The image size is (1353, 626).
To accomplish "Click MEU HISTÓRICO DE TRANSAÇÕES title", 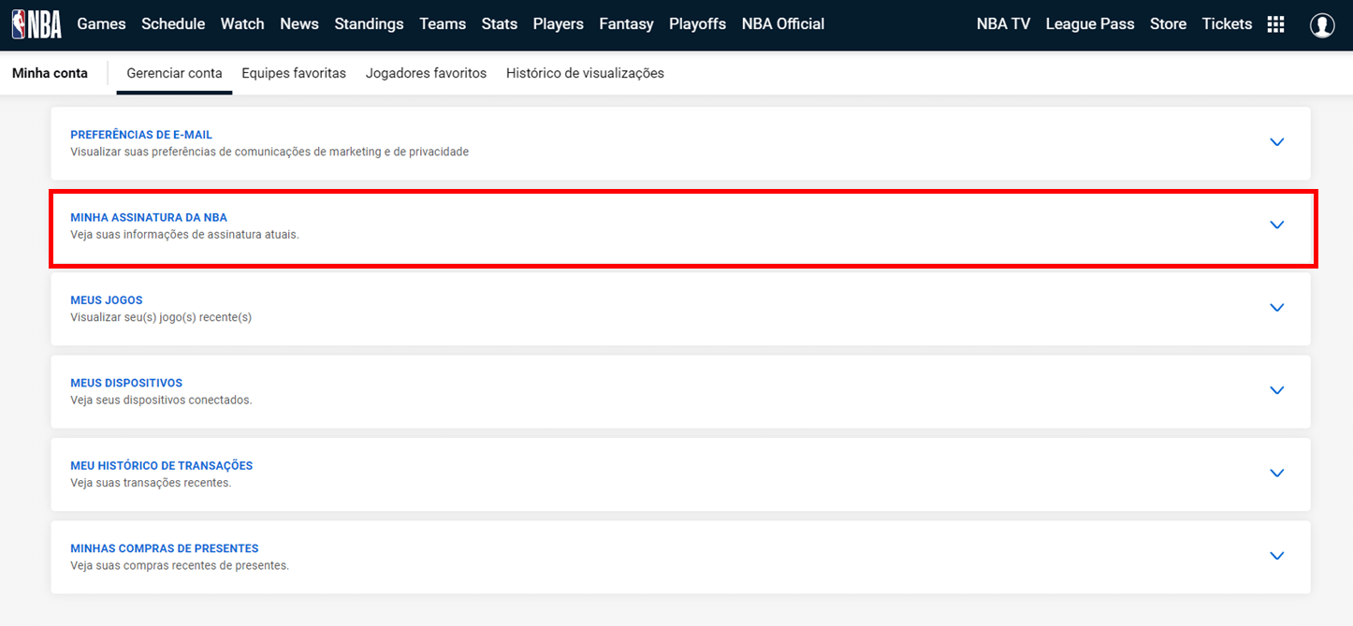I will pyautogui.click(x=162, y=465).
